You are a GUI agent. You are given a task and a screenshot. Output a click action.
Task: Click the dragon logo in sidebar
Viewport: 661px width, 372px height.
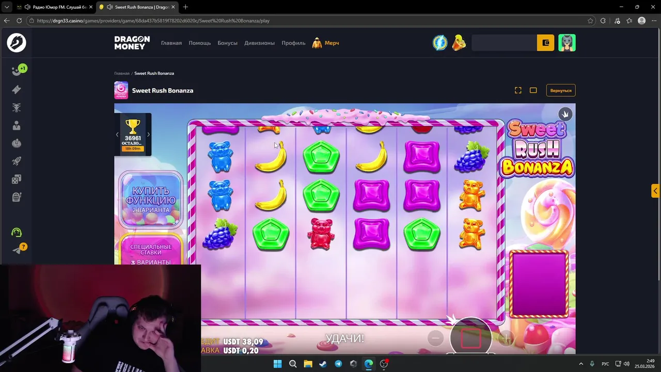click(17, 43)
